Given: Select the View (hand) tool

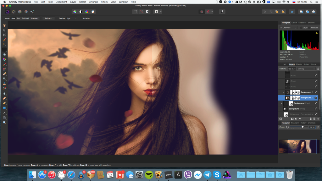Looking at the screenshot, I should (4, 25).
